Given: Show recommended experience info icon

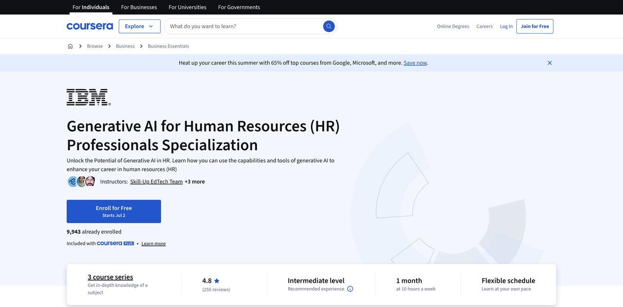Looking at the screenshot, I should 350,289.
